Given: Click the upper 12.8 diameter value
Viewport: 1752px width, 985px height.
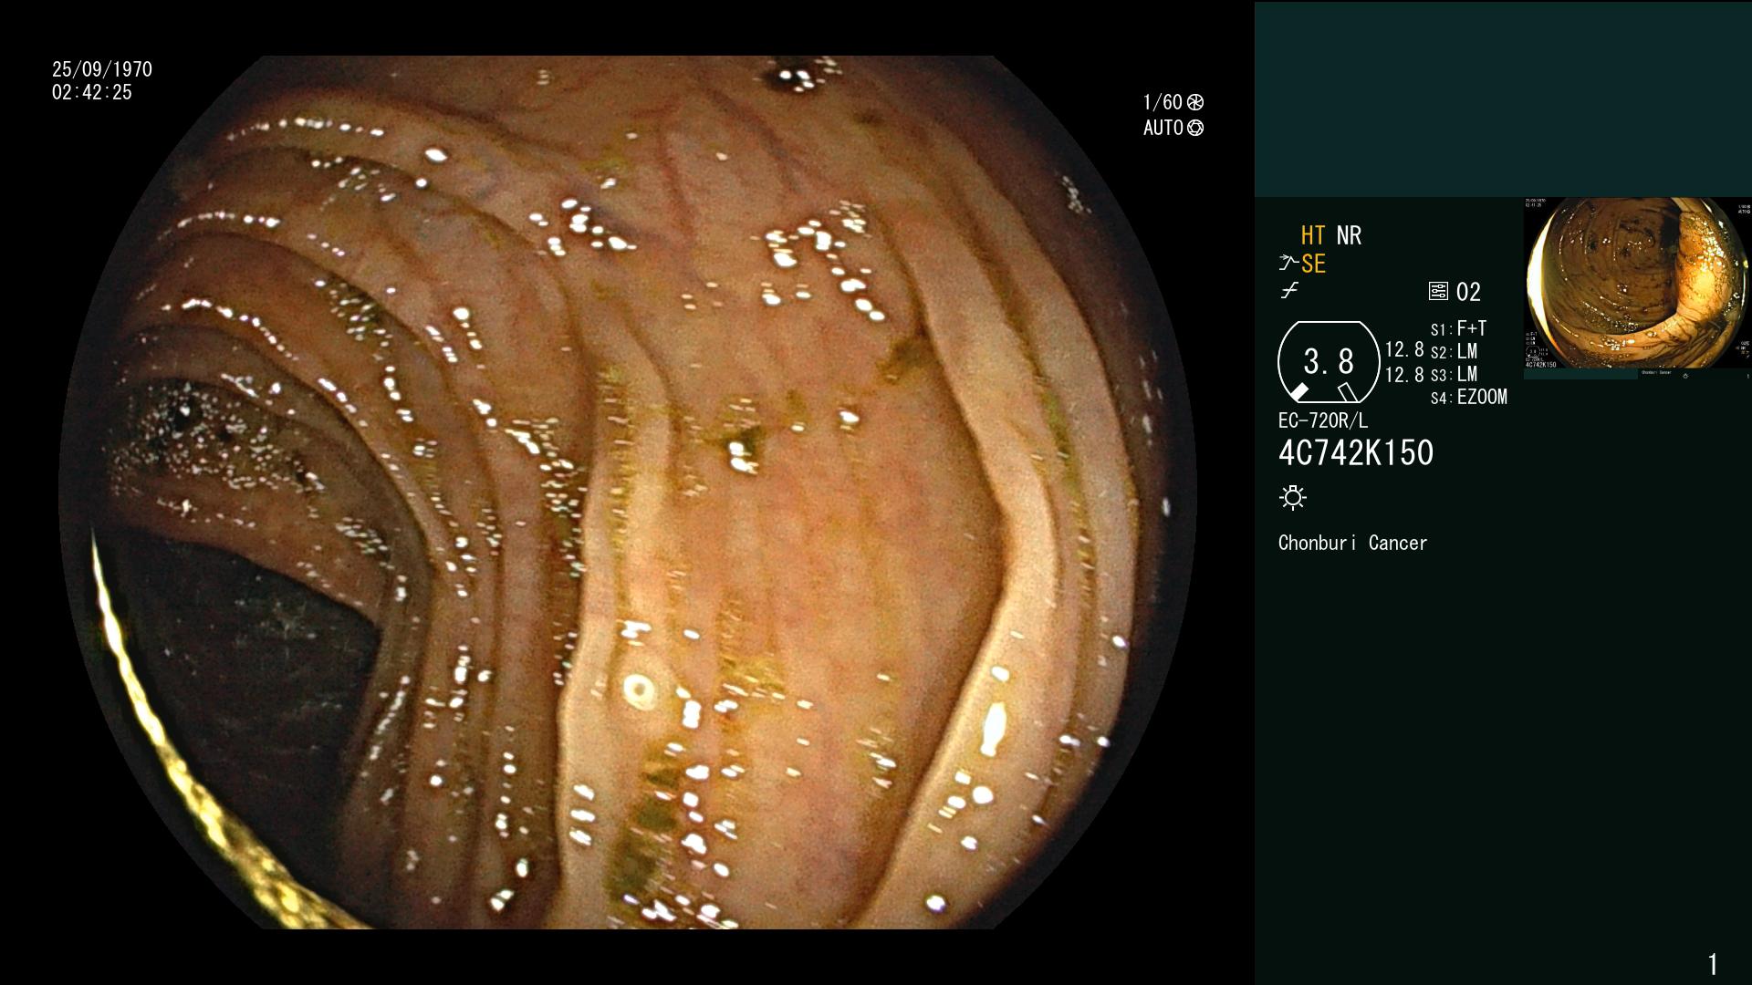Looking at the screenshot, I should click(1404, 349).
